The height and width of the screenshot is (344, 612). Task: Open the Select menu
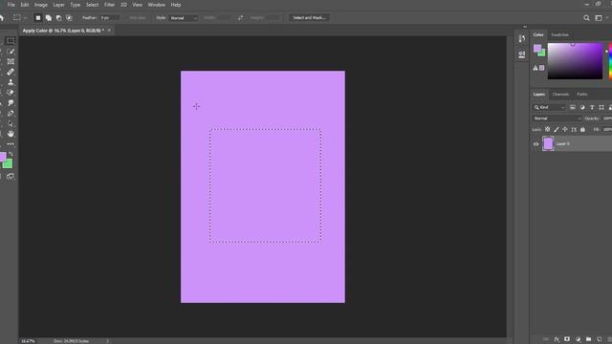92,5
